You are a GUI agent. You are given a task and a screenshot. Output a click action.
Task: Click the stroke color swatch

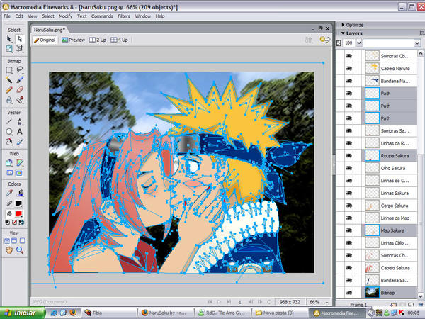(x=18, y=203)
